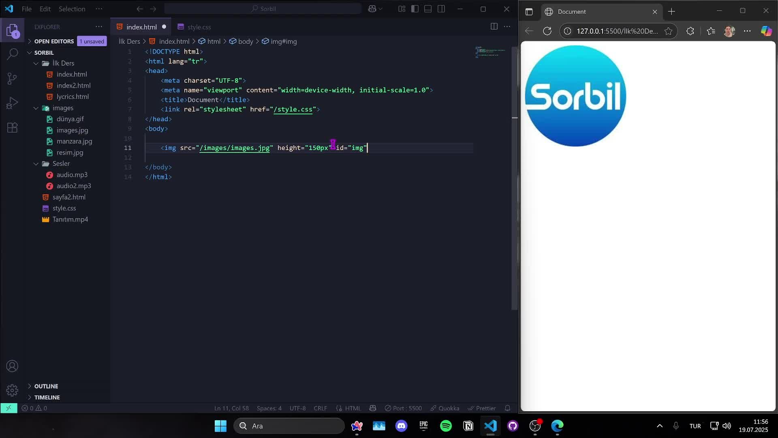
Task: Open more menu items ellipsis in menu bar
Action: pos(99,9)
